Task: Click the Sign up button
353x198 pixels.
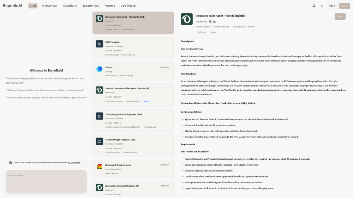Action: (x=344, y=6)
